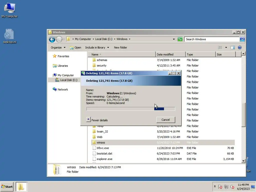The height and width of the screenshot is (192, 256).
Task: Open the Organize dropdown menu
Action: [58, 47]
